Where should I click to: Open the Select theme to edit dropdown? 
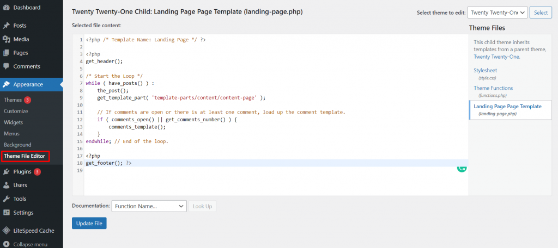[498, 13]
